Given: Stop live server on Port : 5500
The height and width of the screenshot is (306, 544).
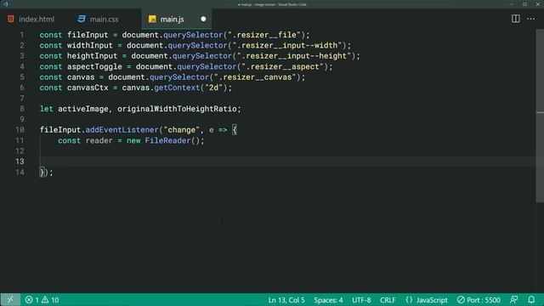Looking at the screenshot, I should coord(479,300).
